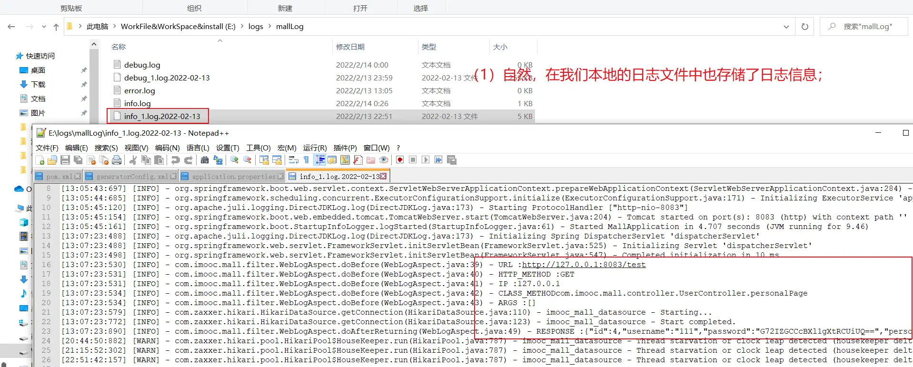The width and height of the screenshot is (913, 367).
Task: Start recording a macro
Action: [400, 160]
